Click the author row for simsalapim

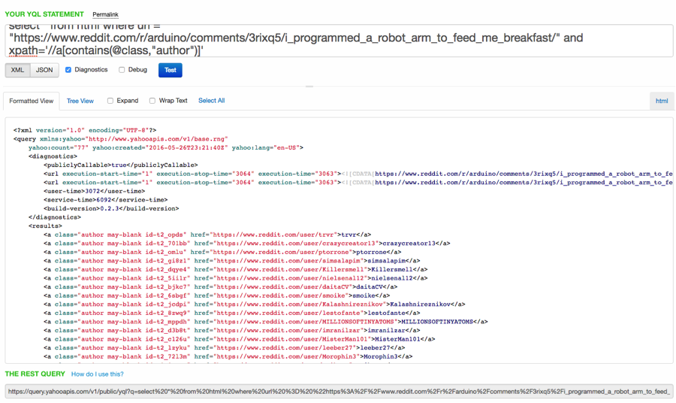pyautogui.click(x=232, y=261)
